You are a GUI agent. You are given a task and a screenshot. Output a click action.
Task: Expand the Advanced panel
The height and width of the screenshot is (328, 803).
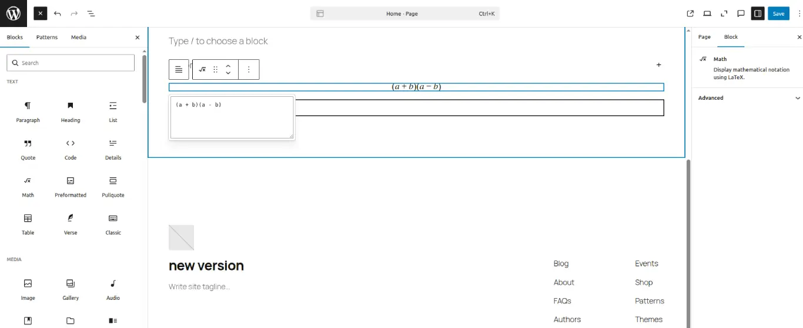click(748, 98)
